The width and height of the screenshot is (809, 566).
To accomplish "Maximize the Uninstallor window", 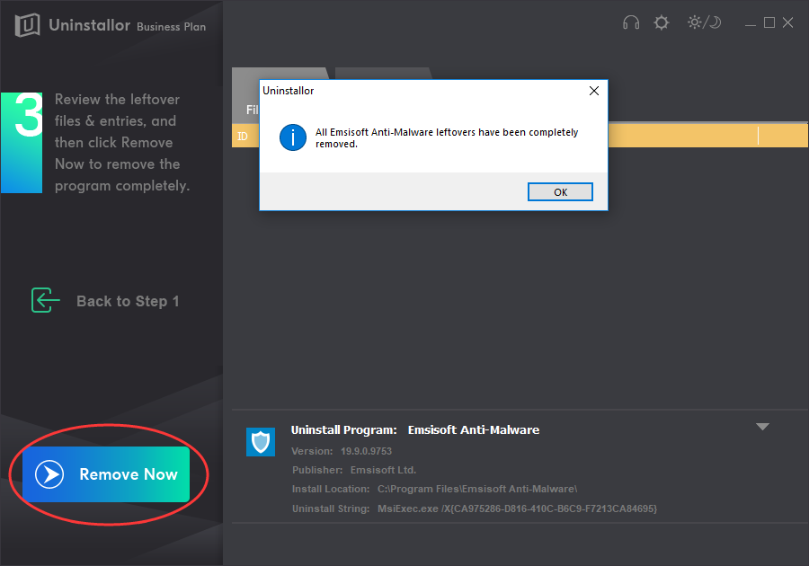I will (769, 22).
